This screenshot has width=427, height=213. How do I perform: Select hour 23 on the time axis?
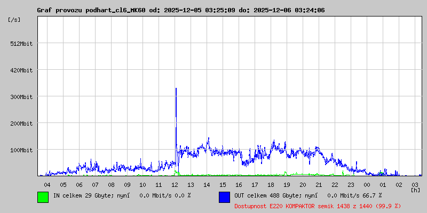coord(351,184)
